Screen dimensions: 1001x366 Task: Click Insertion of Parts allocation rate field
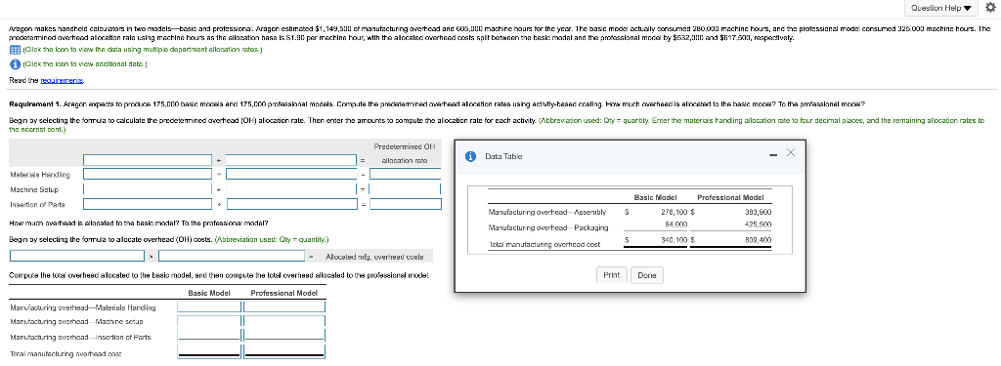(x=406, y=204)
